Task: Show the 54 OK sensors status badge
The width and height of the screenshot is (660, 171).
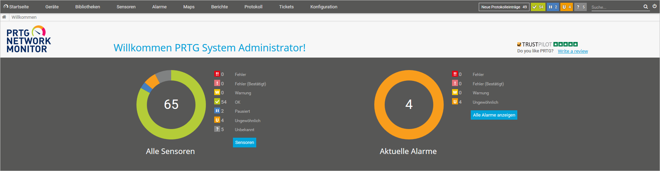Action: pyautogui.click(x=538, y=7)
